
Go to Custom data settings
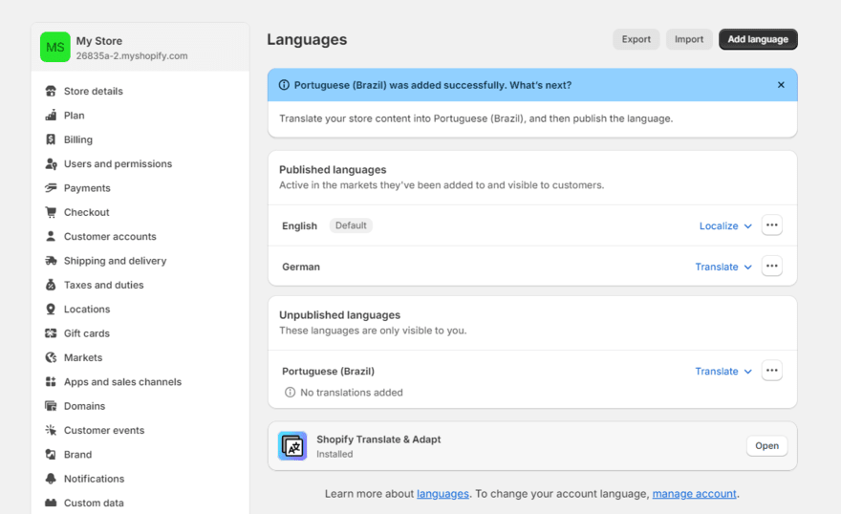pos(94,503)
